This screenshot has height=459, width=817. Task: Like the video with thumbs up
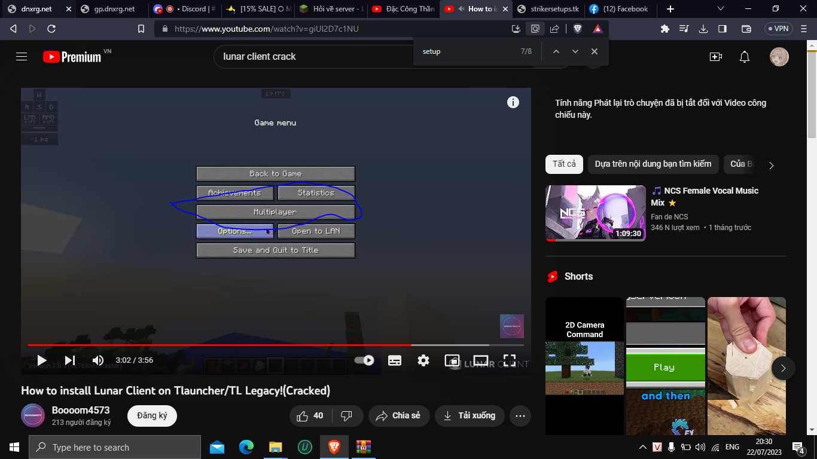tap(310, 416)
